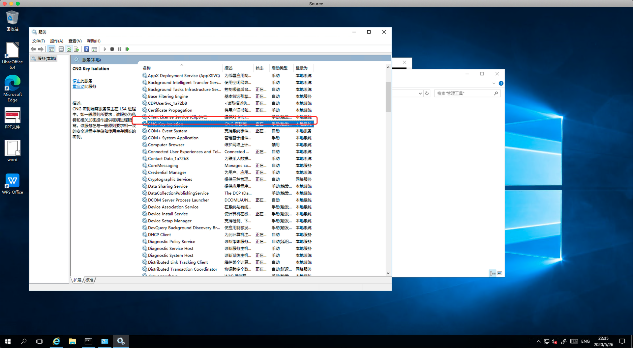The height and width of the screenshot is (348, 633).
Task: Click the Export List toolbar icon
Action: point(76,49)
